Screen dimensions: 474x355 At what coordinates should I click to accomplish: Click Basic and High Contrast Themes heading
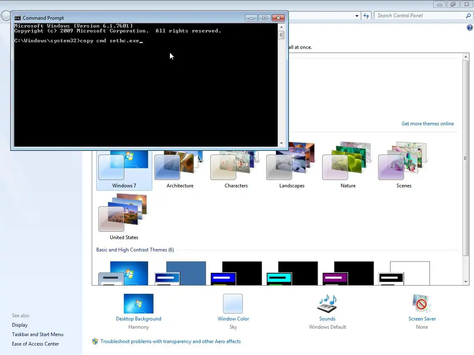(135, 250)
